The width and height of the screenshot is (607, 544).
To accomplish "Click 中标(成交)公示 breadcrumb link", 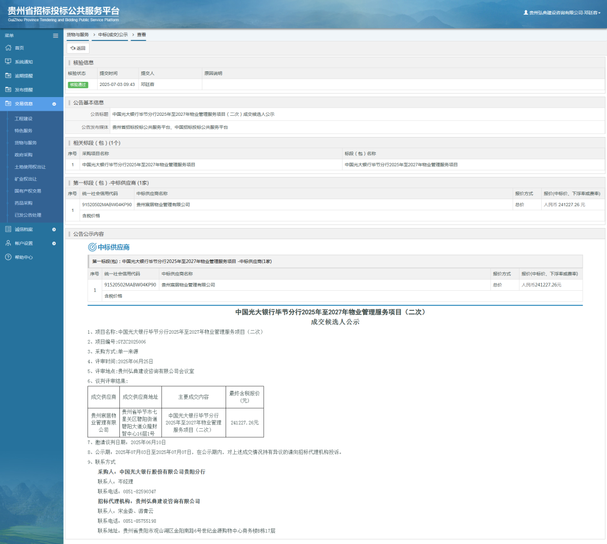I will (113, 35).
